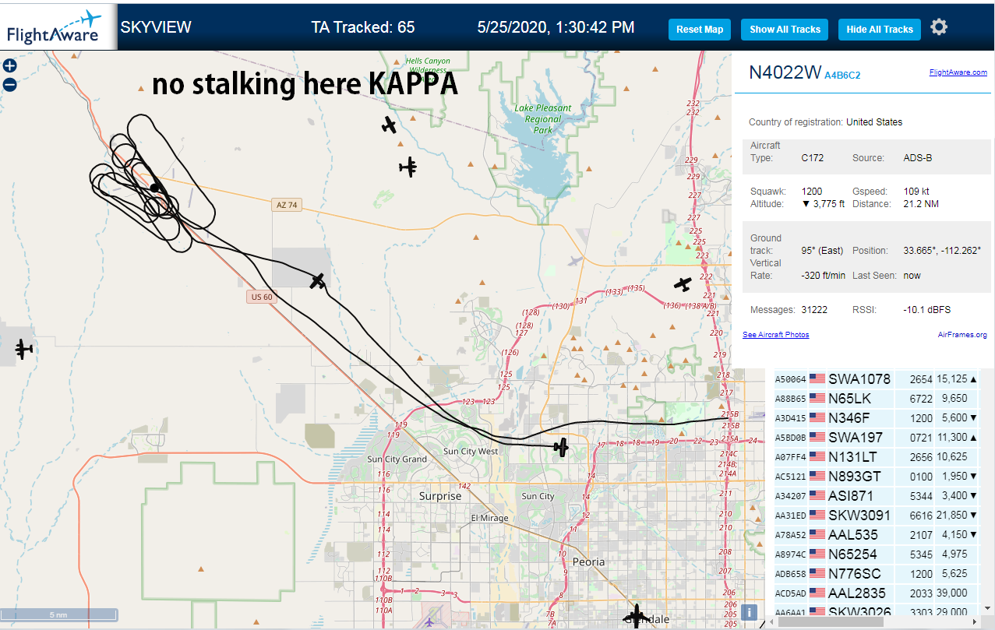Select the N776SC aircraft row
995x630 pixels.
(876, 574)
